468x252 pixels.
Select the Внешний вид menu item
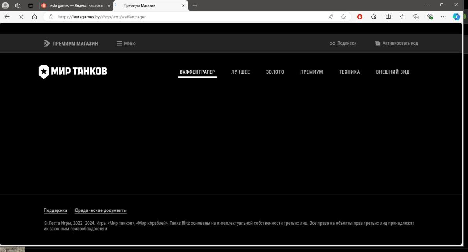[393, 72]
